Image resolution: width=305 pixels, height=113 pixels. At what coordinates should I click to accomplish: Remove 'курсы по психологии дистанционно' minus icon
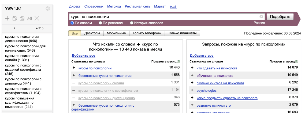(x=74, y=98)
